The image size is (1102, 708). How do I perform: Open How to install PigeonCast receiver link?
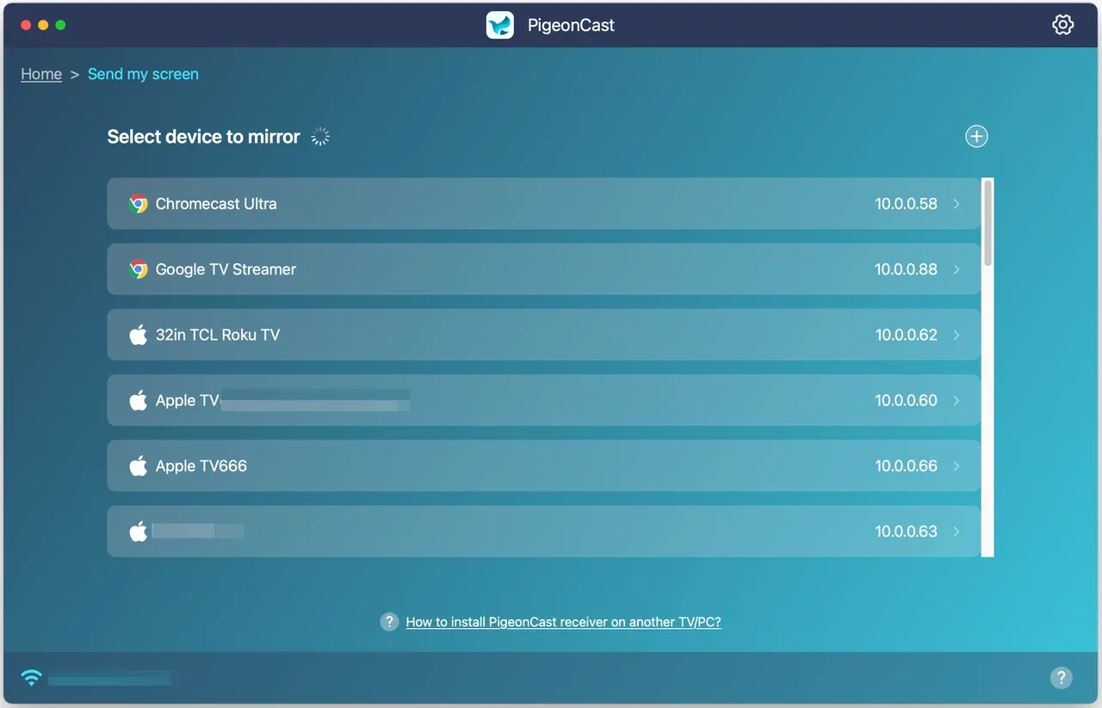pyautogui.click(x=563, y=622)
